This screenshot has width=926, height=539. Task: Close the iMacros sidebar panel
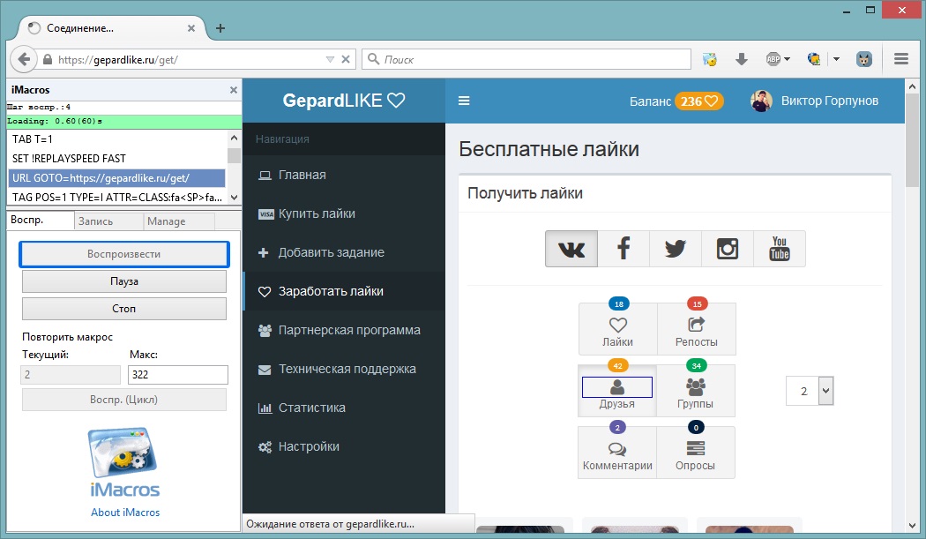tap(234, 90)
